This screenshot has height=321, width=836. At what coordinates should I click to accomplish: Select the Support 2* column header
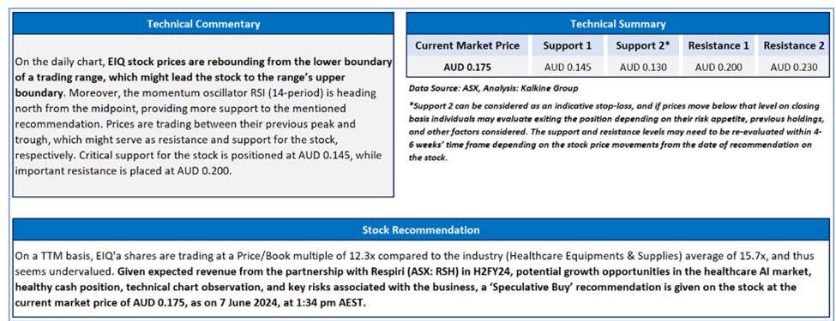click(x=642, y=45)
